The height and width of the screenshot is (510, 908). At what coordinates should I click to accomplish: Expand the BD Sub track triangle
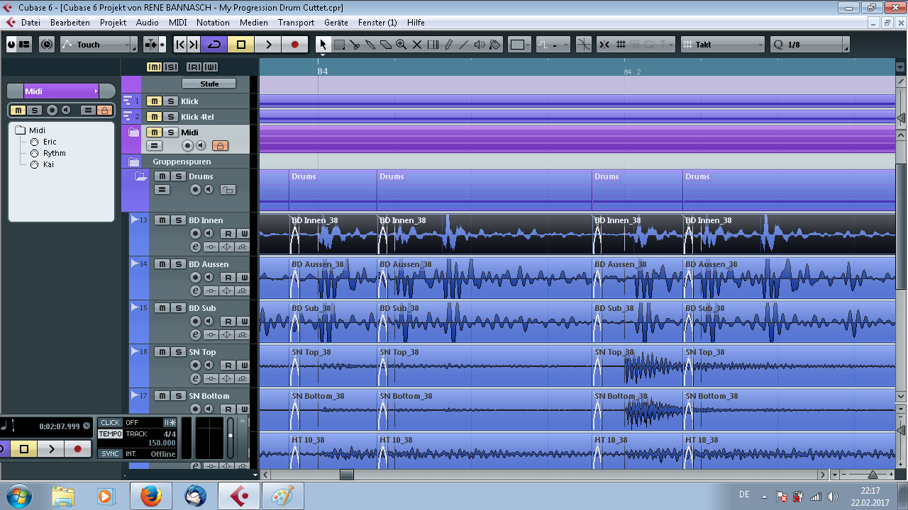click(x=135, y=307)
